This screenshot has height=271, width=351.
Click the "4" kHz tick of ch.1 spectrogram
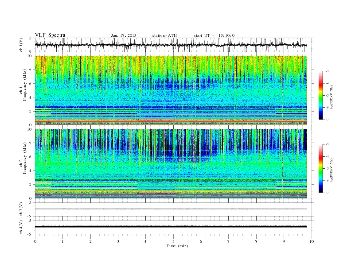pos(31,97)
